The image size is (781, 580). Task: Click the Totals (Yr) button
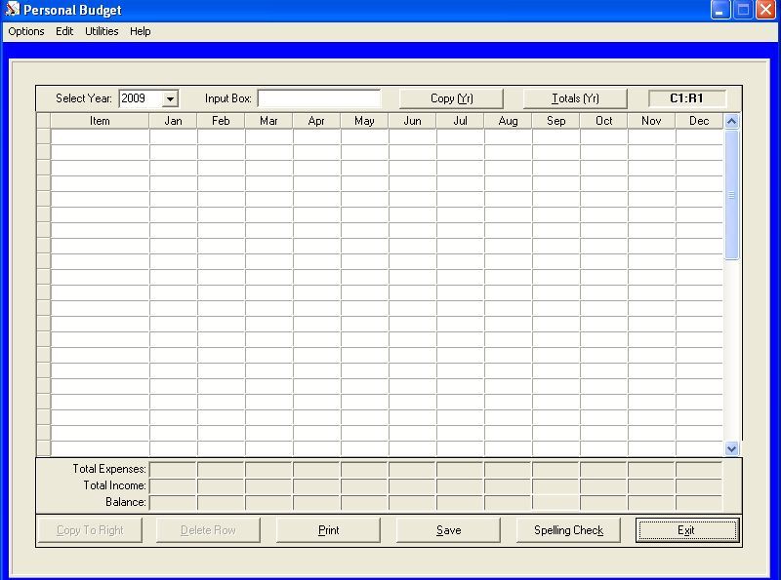[x=574, y=97]
